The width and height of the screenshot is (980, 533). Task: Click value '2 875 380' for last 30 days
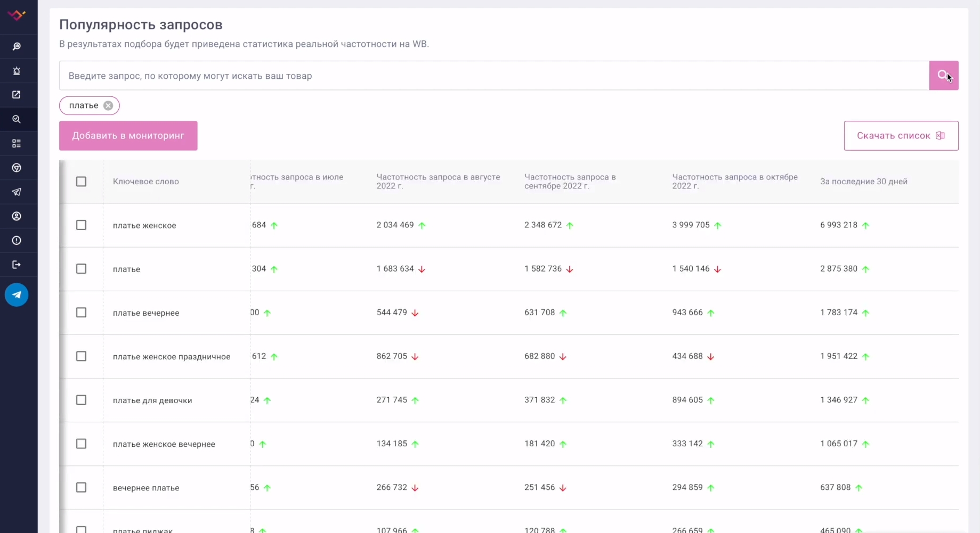839,269
